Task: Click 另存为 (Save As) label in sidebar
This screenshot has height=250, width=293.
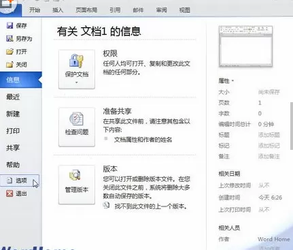Action: [24, 39]
